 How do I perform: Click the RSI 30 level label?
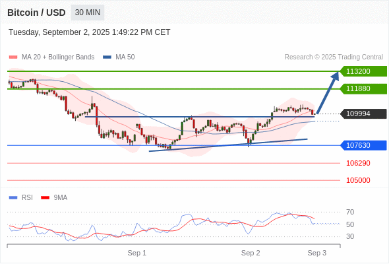(x=350, y=236)
